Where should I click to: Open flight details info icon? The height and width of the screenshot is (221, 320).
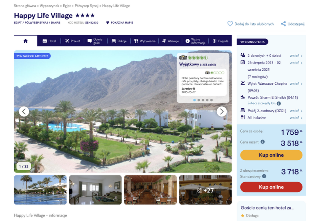click(279, 104)
